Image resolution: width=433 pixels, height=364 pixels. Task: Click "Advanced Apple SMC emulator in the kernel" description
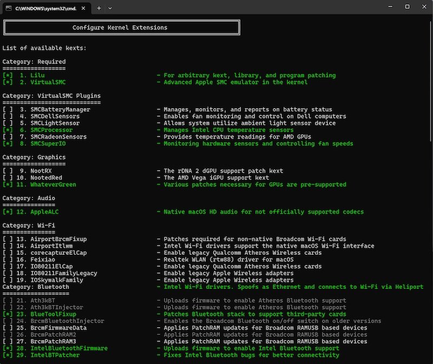235,82
